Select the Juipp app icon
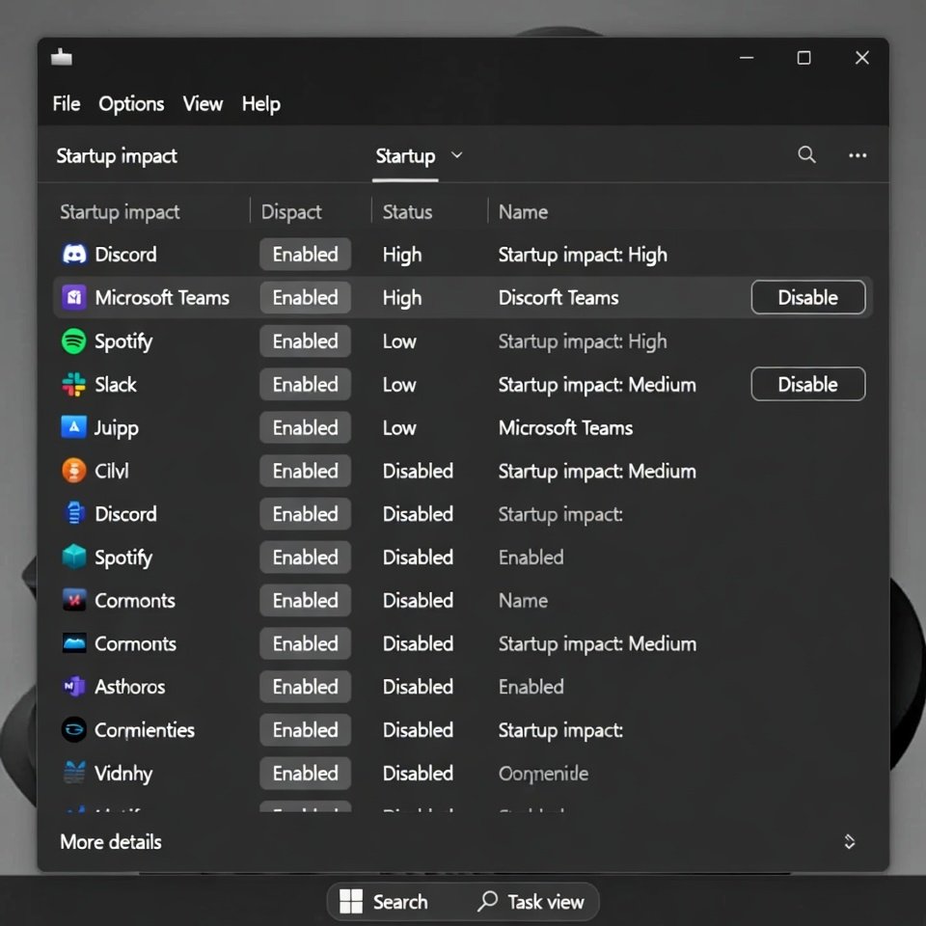 click(x=74, y=427)
